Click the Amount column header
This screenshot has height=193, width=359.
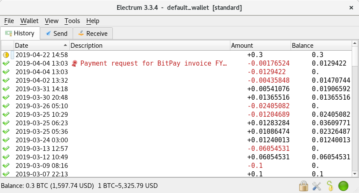(259, 46)
